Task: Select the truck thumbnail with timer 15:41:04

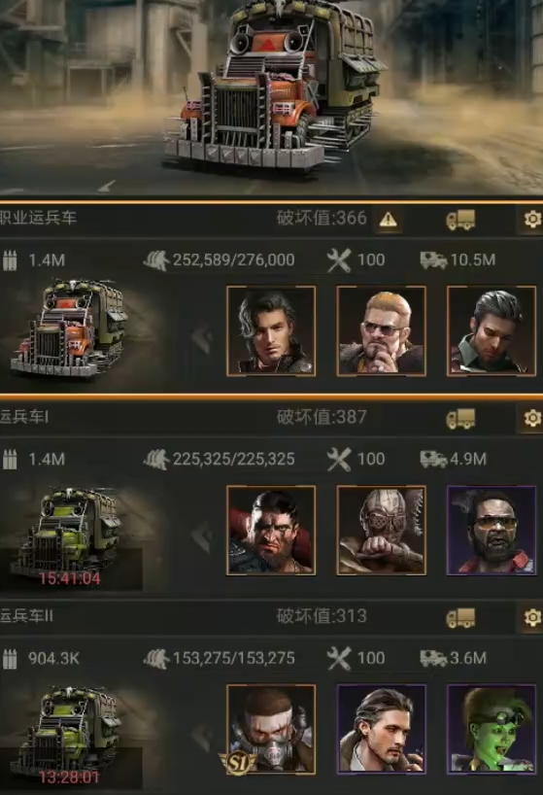Action: coord(70,536)
